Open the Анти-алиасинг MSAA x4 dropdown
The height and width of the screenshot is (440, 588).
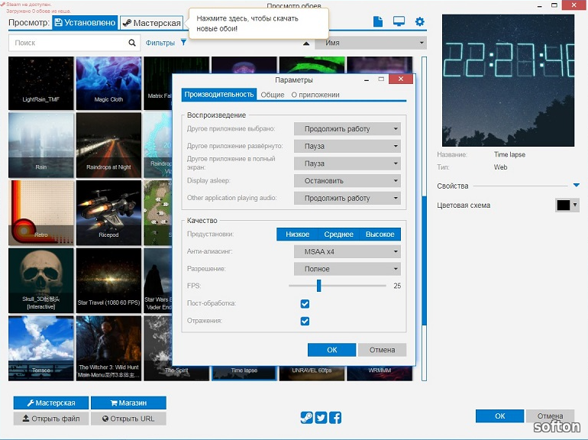(347, 251)
